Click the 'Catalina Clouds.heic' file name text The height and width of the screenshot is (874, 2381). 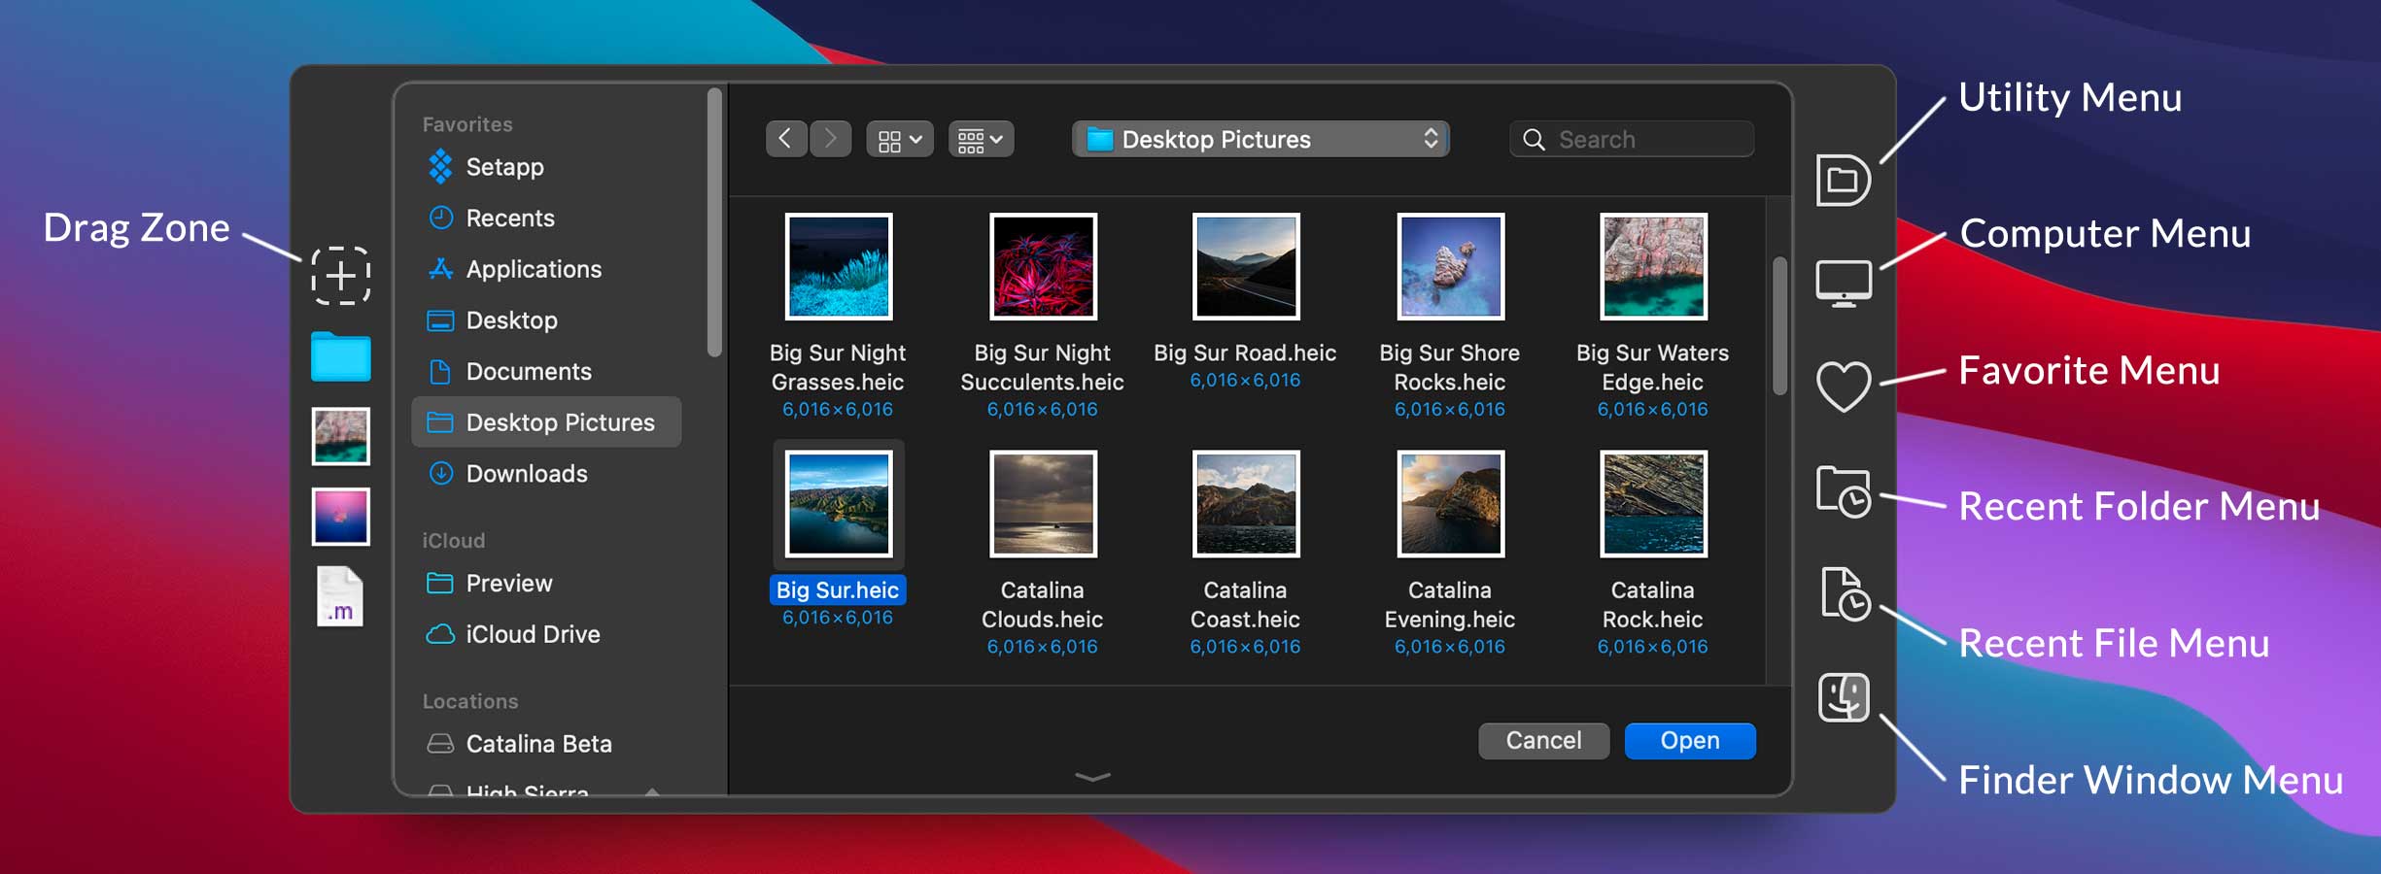tap(1042, 605)
